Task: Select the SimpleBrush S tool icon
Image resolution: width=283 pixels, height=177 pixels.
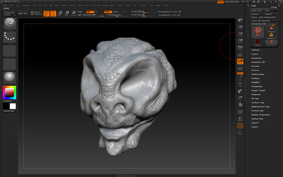Action: coord(271,36)
